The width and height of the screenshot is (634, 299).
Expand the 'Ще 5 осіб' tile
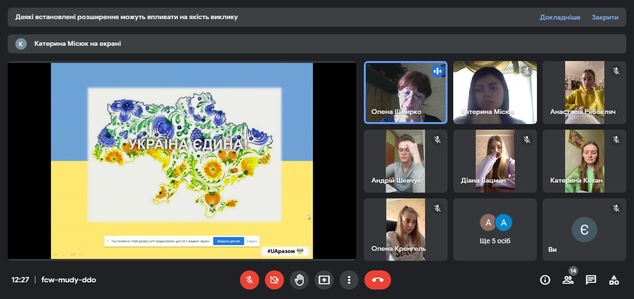point(495,229)
